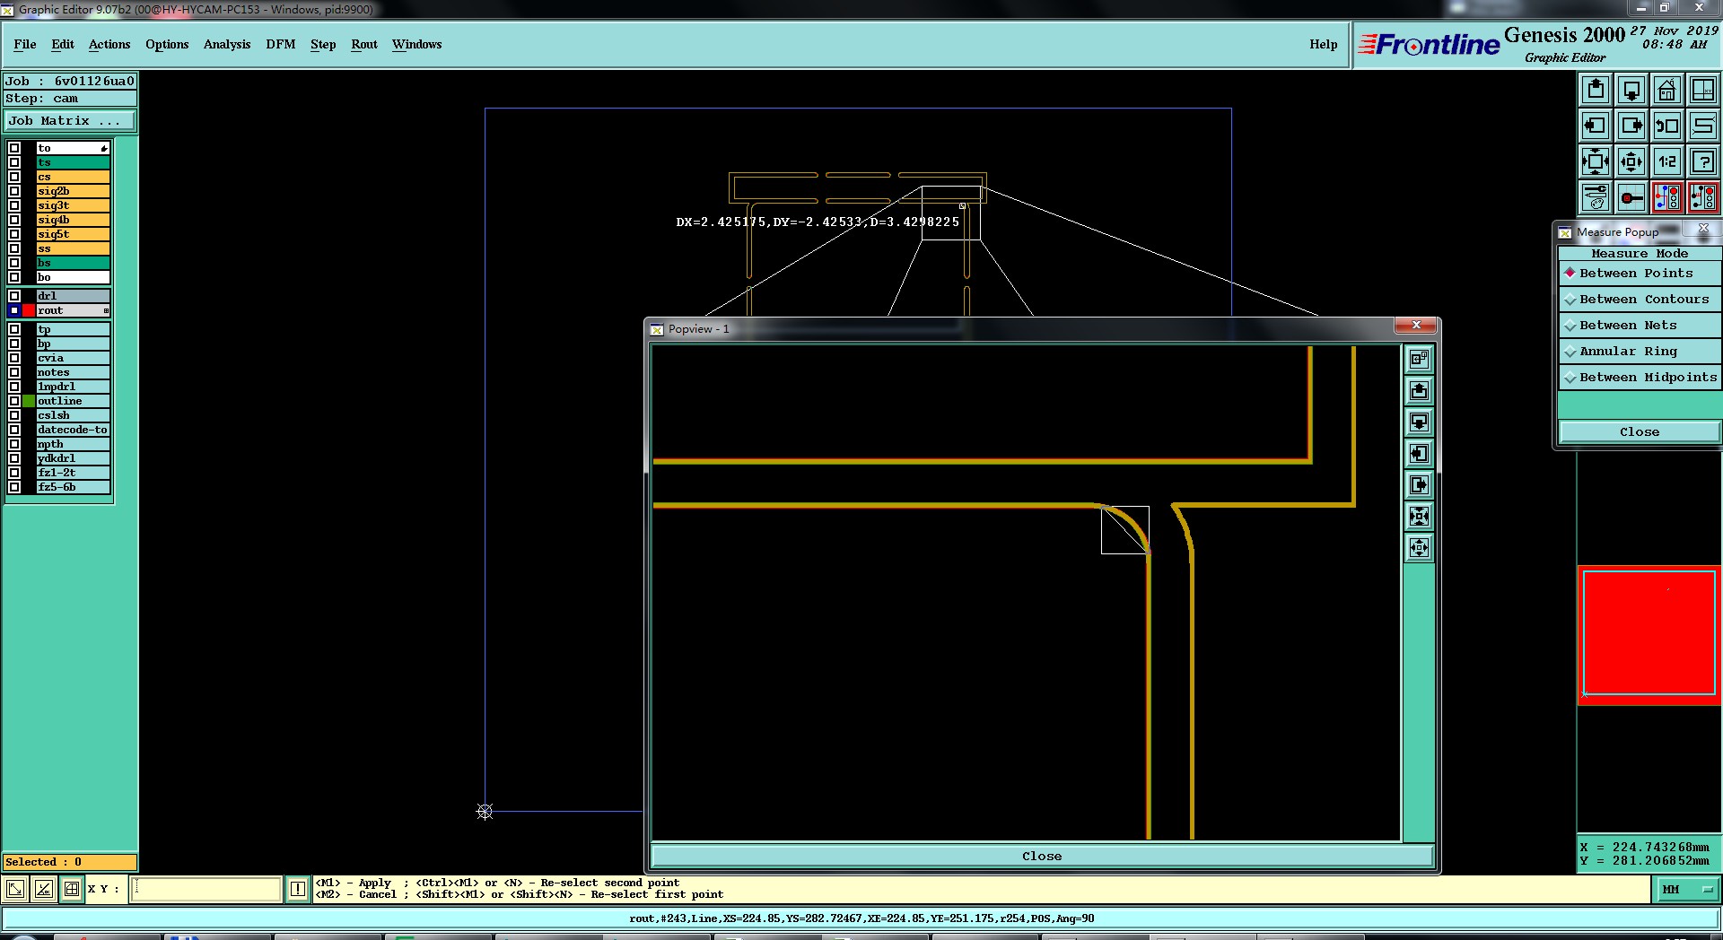Screen dimensions: 1723x940
Task: Click the 1:2 scale icon
Action: click(1667, 161)
